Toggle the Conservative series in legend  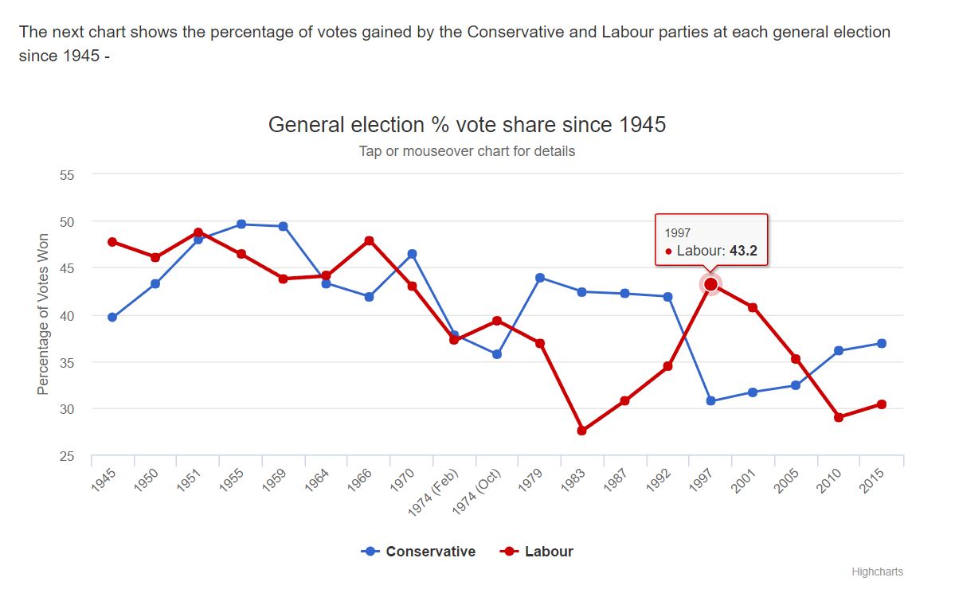click(419, 552)
